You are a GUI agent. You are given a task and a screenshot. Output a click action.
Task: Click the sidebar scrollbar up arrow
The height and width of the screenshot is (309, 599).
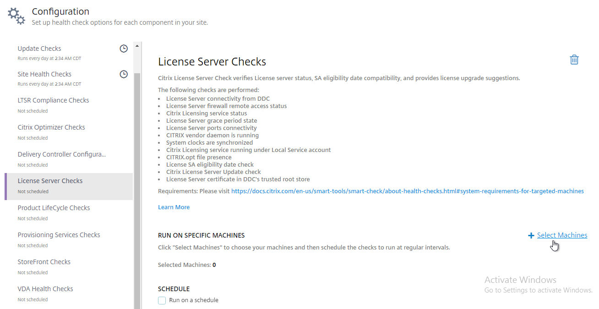(x=137, y=46)
